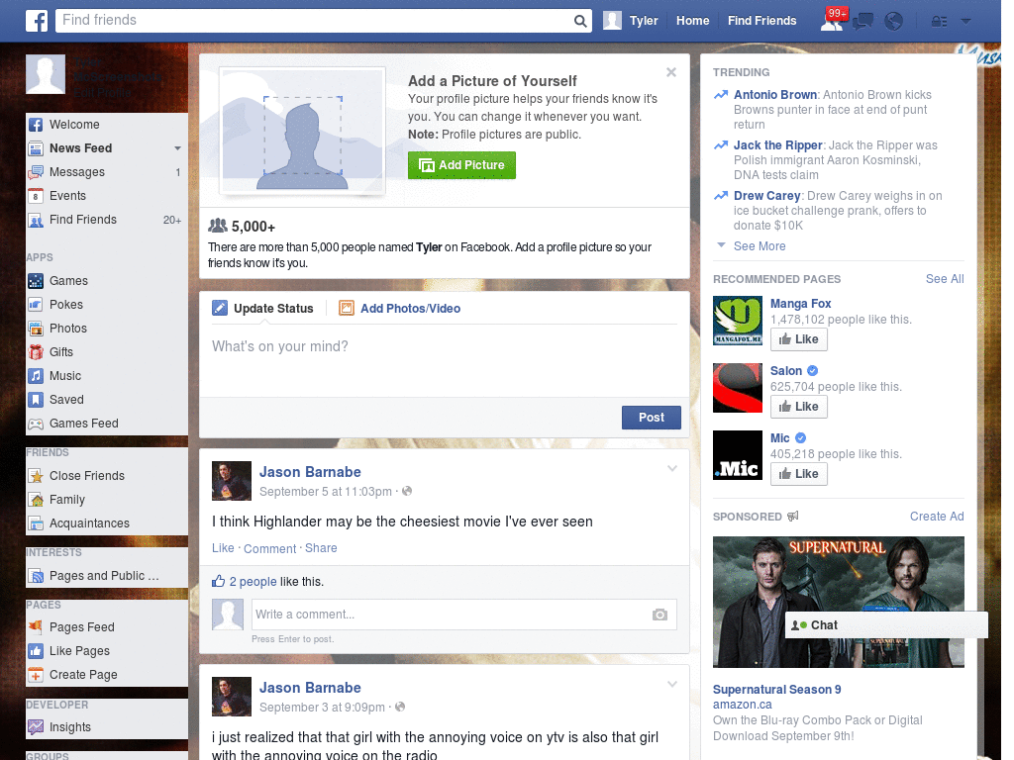
Task: Click the blue Post button
Action: coord(652,418)
